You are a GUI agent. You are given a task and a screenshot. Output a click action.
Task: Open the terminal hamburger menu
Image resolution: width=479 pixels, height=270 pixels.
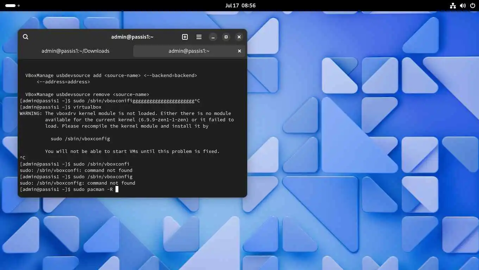(x=199, y=37)
